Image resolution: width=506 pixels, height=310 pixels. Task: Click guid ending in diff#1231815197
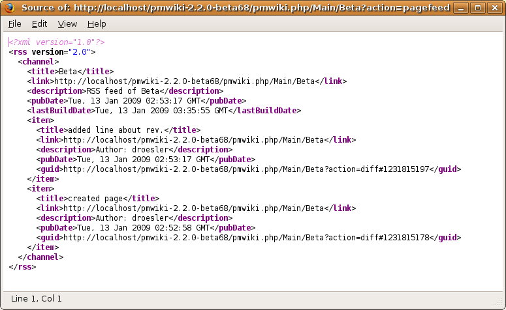pyautogui.click(x=249, y=169)
